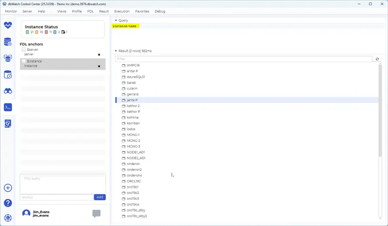Select the cularin row
Screen dimensions: 388x226
(247, 88)
